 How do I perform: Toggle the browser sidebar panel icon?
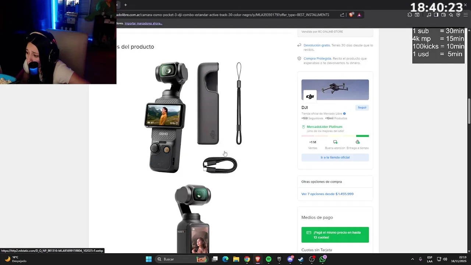click(x=436, y=15)
